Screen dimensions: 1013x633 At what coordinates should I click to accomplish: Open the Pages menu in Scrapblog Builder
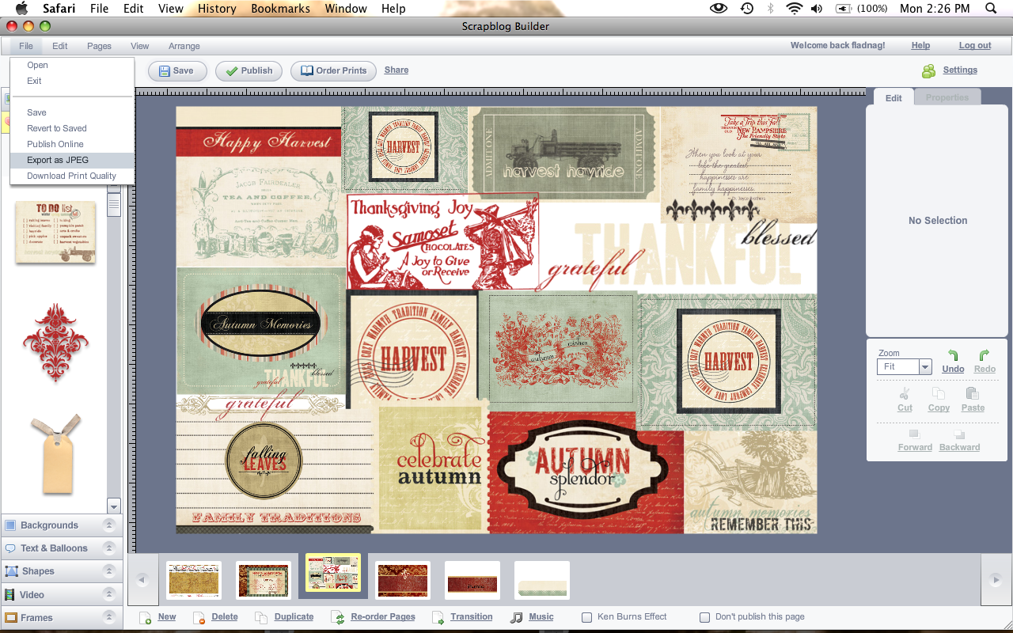pyautogui.click(x=99, y=46)
